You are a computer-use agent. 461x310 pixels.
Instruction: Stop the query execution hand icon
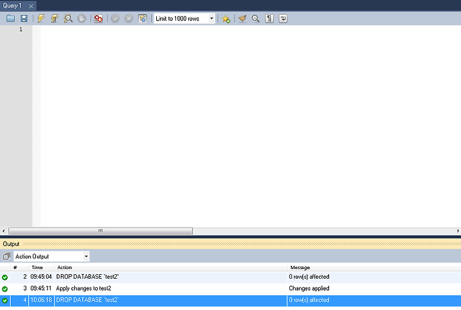pyautogui.click(x=82, y=19)
